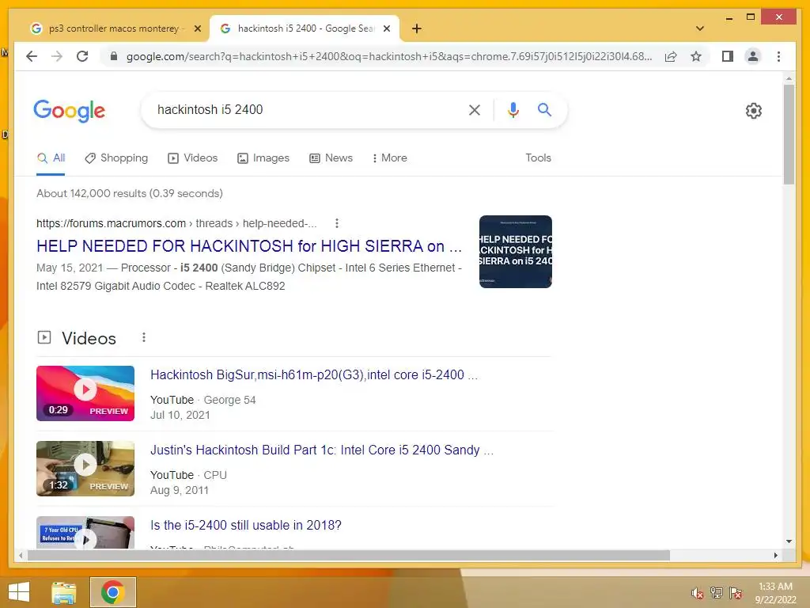This screenshot has height=608, width=810.
Task: Switch to Shopping results
Action: click(x=117, y=158)
